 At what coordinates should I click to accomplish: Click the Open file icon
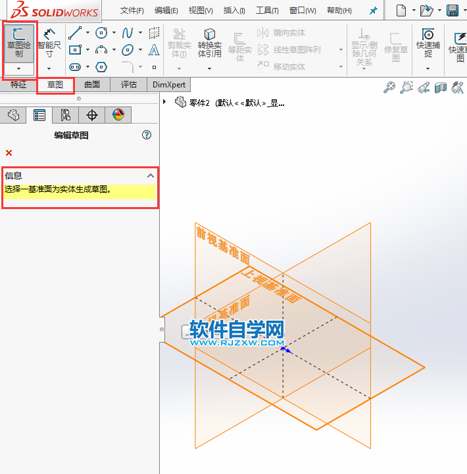[427, 11]
